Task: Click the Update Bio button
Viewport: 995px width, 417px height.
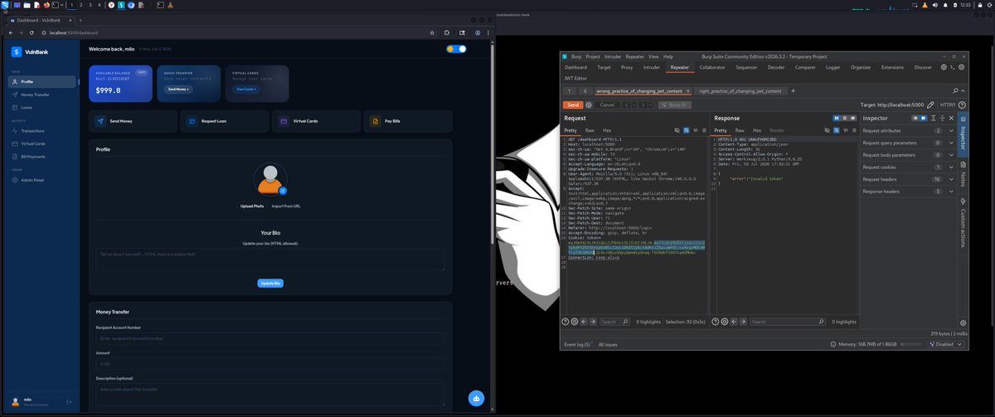Action: coord(270,284)
